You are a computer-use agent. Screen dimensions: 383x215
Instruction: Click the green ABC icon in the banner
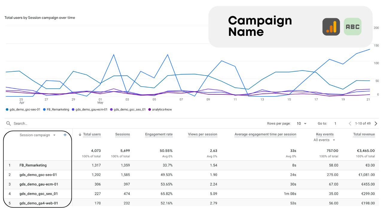[x=352, y=27]
